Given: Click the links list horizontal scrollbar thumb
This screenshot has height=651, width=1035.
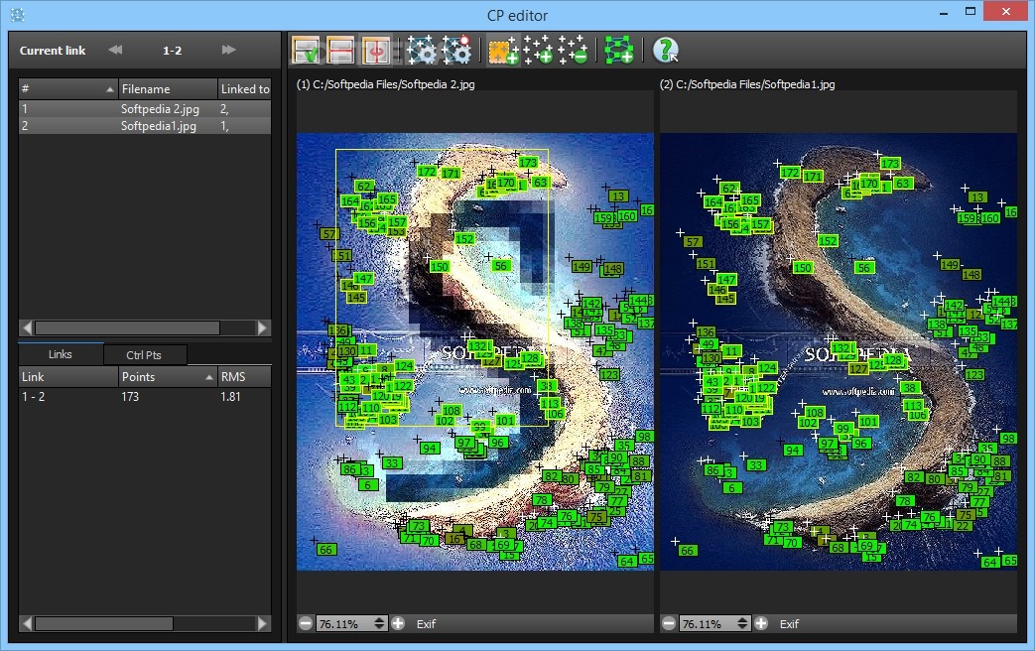Looking at the screenshot, I should 104,623.
